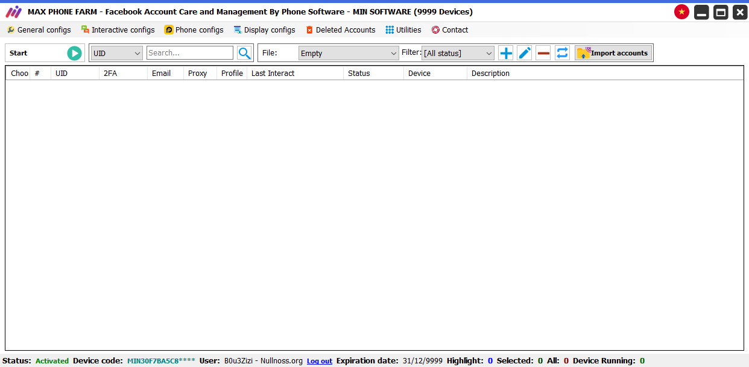This screenshot has height=367, width=749.
Task: Click the Vietnam flag language icon
Action: click(x=681, y=11)
